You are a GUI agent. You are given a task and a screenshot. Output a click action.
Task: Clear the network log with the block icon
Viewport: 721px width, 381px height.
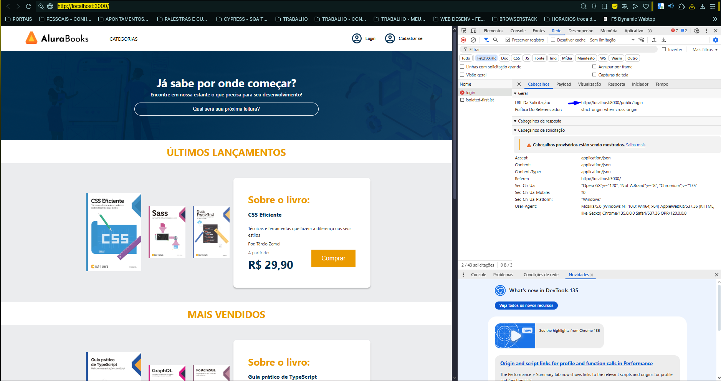click(473, 40)
